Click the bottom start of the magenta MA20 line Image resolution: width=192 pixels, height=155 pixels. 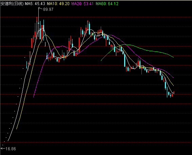[34, 97]
